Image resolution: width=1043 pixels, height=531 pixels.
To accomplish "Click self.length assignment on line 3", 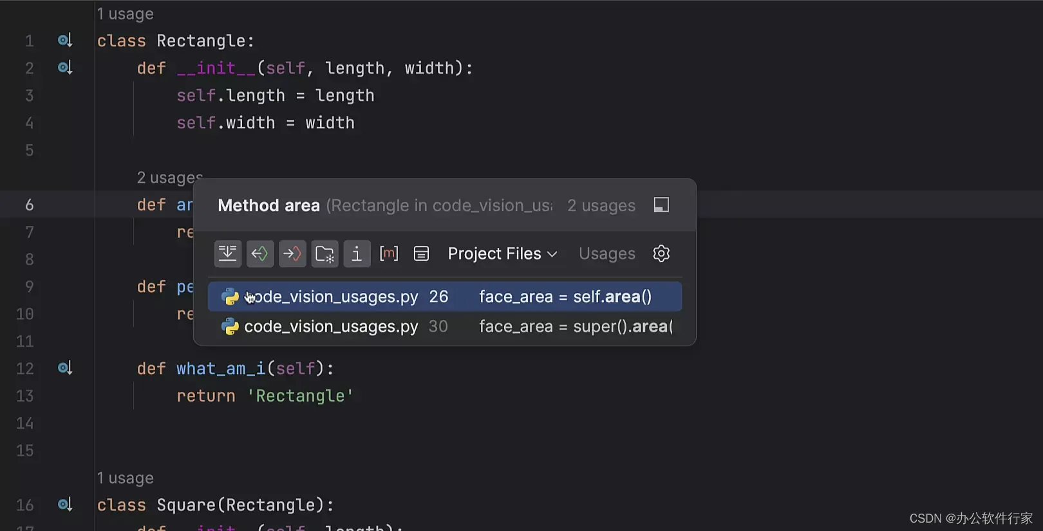I will click(276, 95).
